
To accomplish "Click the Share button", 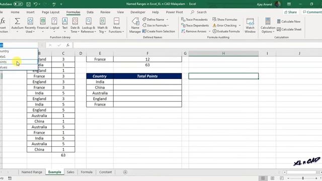I will (x=290, y=12).
